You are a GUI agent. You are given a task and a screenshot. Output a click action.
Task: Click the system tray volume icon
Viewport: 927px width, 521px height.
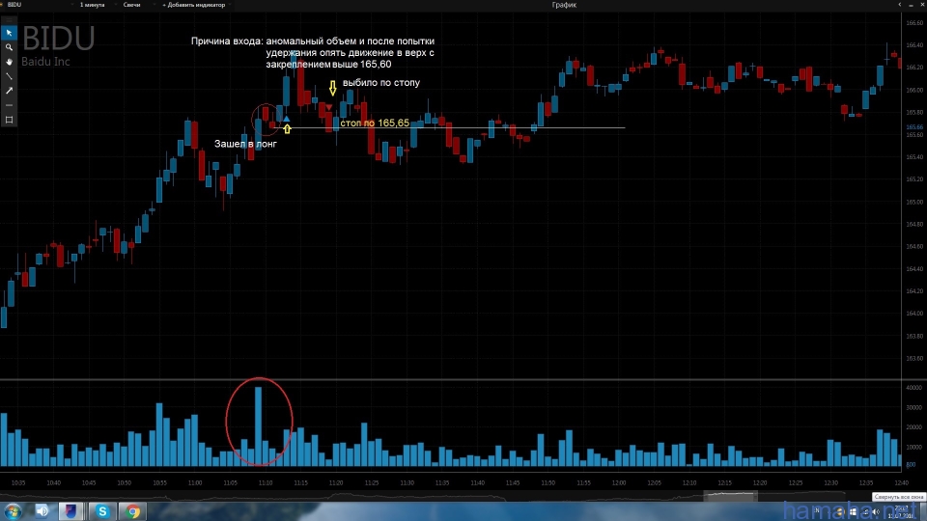pyautogui.click(x=876, y=511)
